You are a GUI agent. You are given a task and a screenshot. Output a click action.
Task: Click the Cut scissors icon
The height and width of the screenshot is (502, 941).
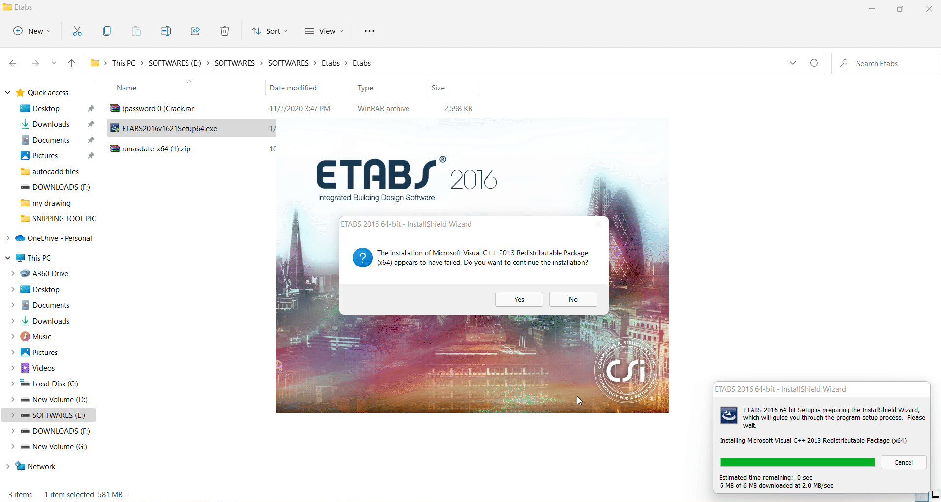click(77, 31)
